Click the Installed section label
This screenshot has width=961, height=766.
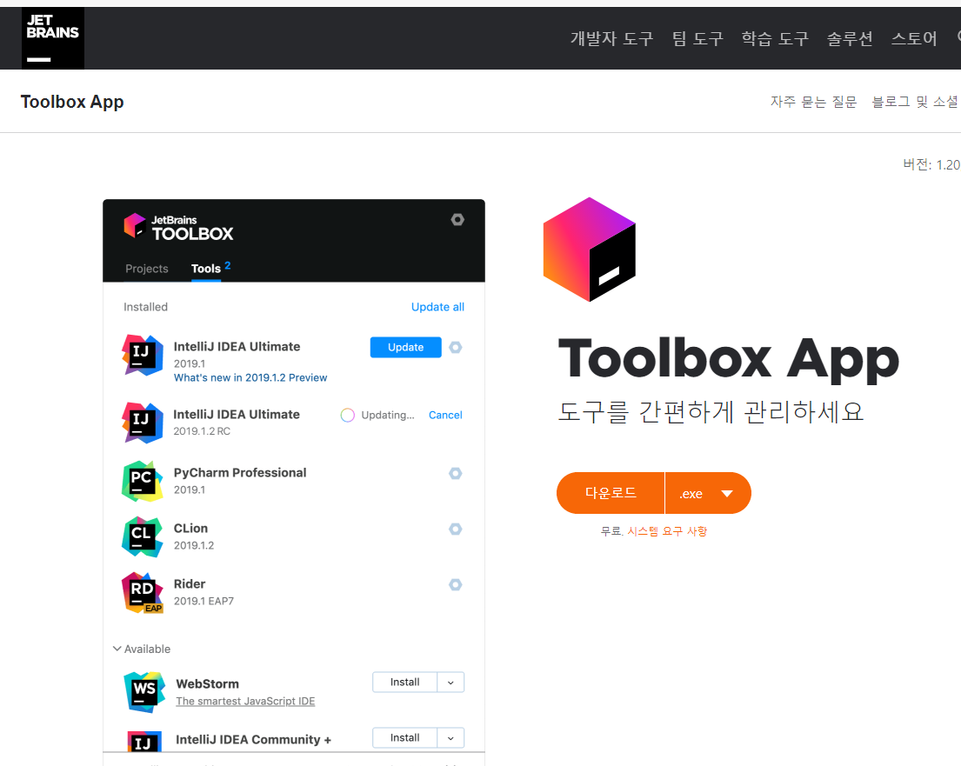tap(145, 307)
